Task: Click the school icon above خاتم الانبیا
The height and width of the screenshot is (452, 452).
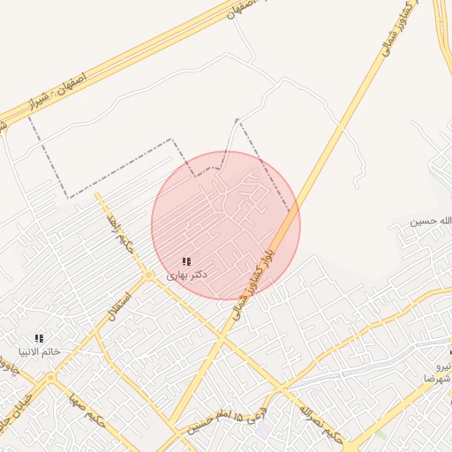Action: point(39,339)
